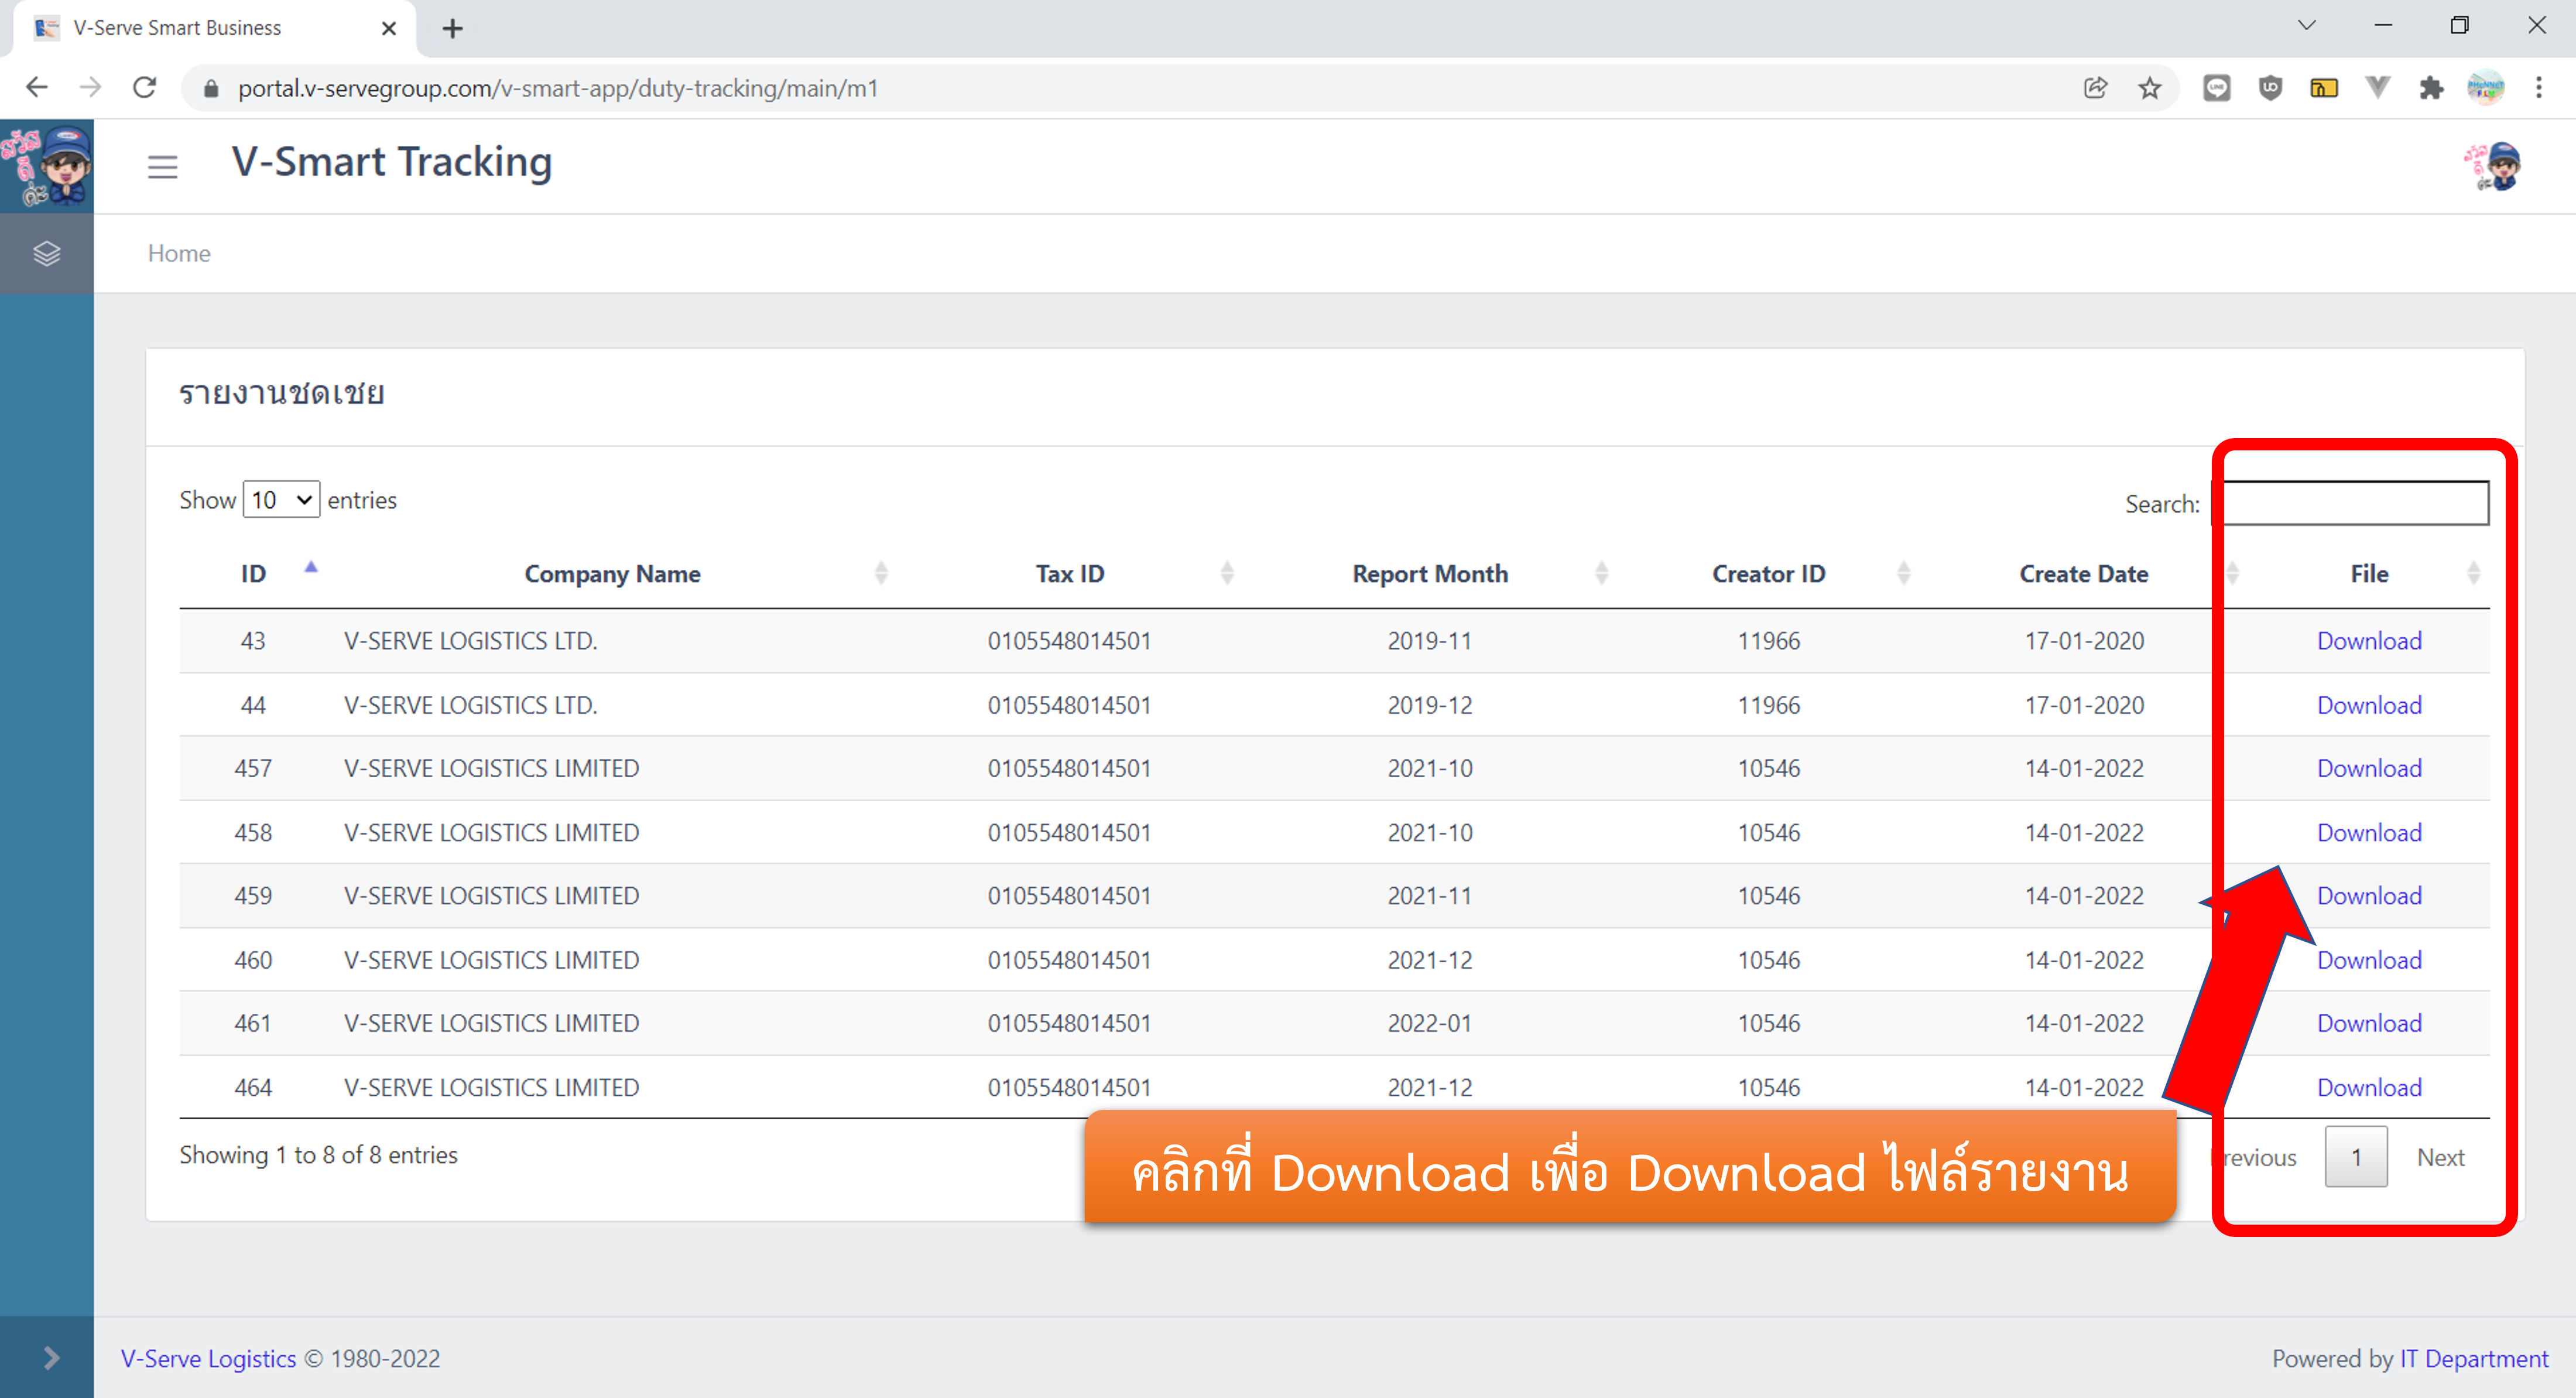Open the layers icon in sidebar

(47, 253)
